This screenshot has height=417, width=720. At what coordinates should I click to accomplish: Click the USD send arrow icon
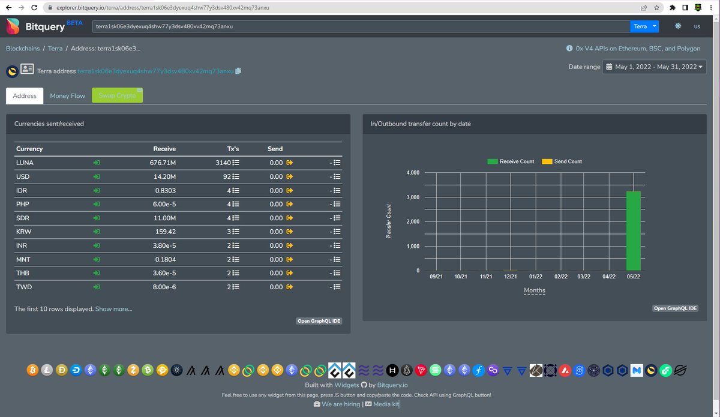point(289,176)
